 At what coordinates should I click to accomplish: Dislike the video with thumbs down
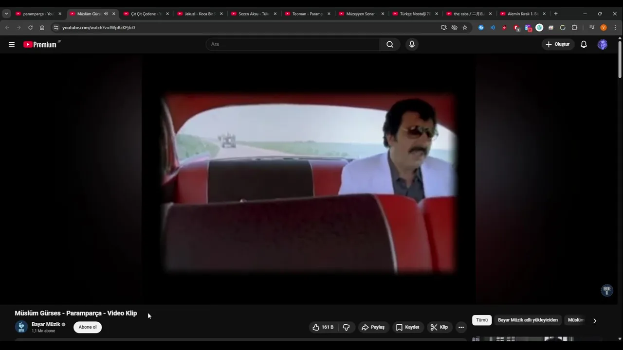[346, 327]
